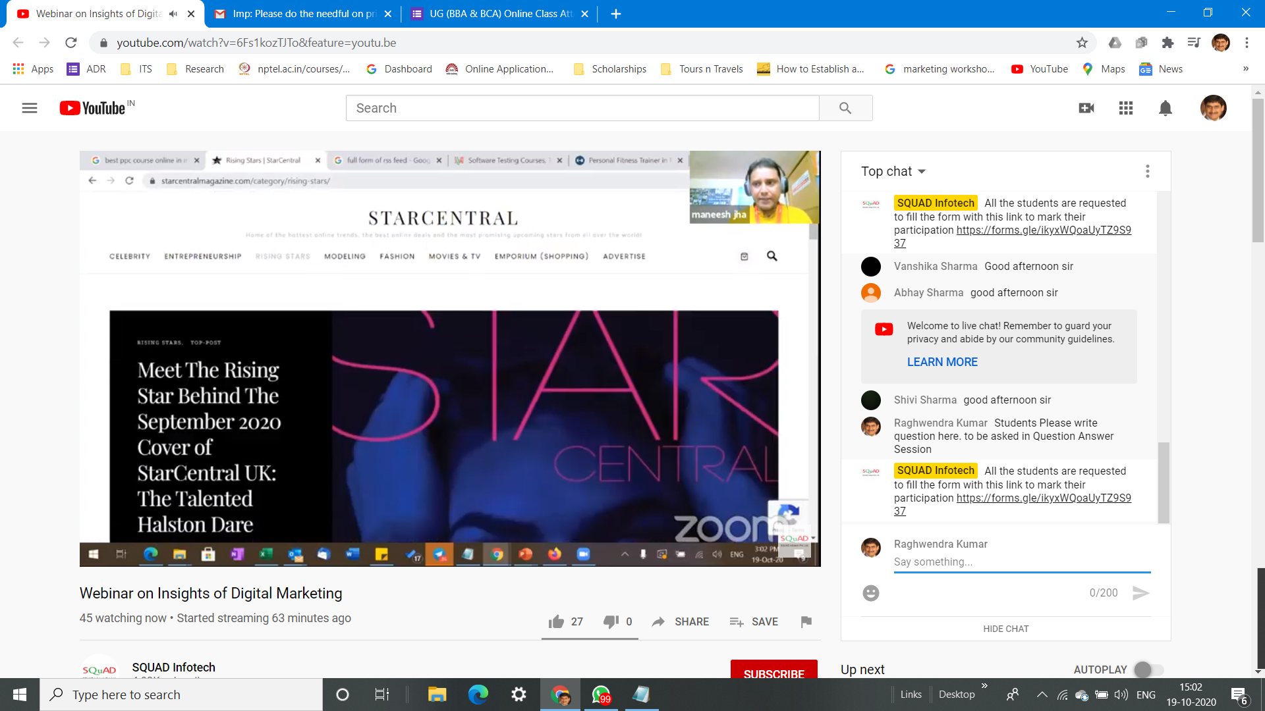Open the notifications bell on YouTube
1265x711 pixels.
pyautogui.click(x=1166, y=108)
